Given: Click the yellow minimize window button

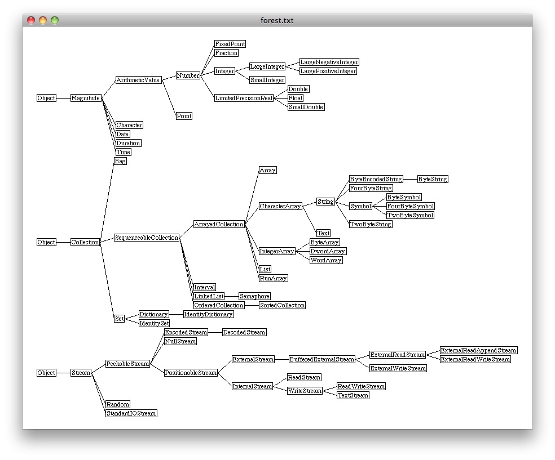Looking at the screenshot, I should pos(43,20).
